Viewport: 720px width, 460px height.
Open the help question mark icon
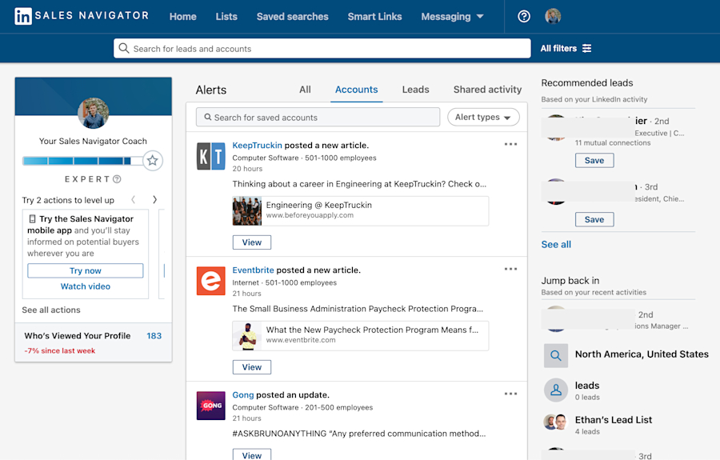tap(524, 17)
